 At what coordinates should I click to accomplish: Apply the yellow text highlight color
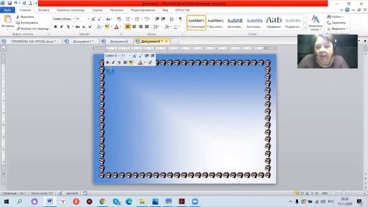[107, 27]
